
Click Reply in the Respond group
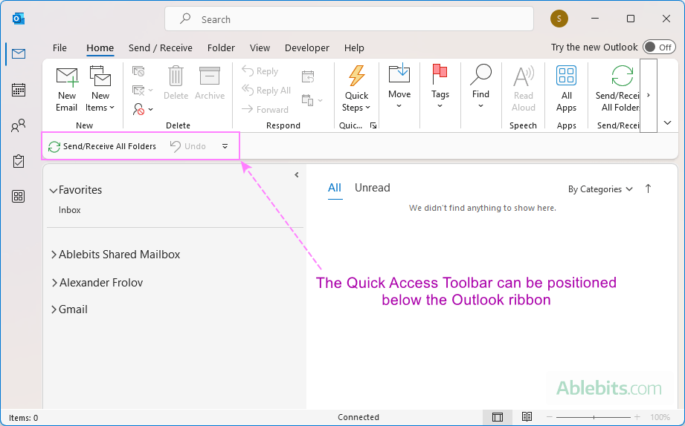point(260,71)
